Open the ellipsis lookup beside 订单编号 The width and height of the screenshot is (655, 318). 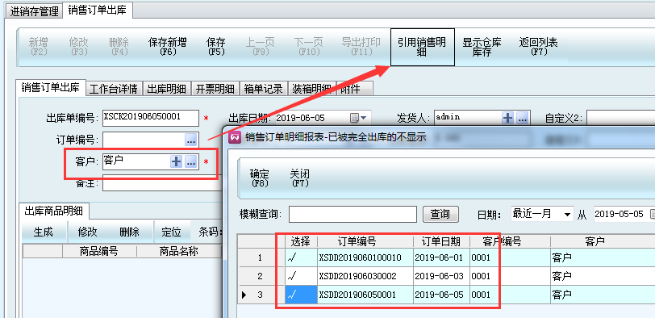tap(191, 140)
